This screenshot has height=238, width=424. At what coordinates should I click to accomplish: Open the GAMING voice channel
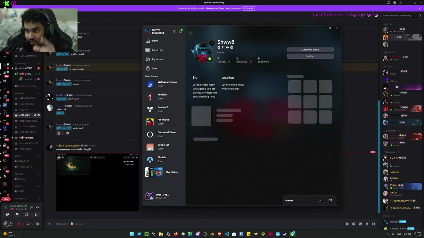27,161
